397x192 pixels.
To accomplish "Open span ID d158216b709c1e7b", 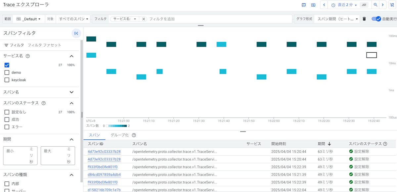I will pyautogui.click(x=104, y=190).
